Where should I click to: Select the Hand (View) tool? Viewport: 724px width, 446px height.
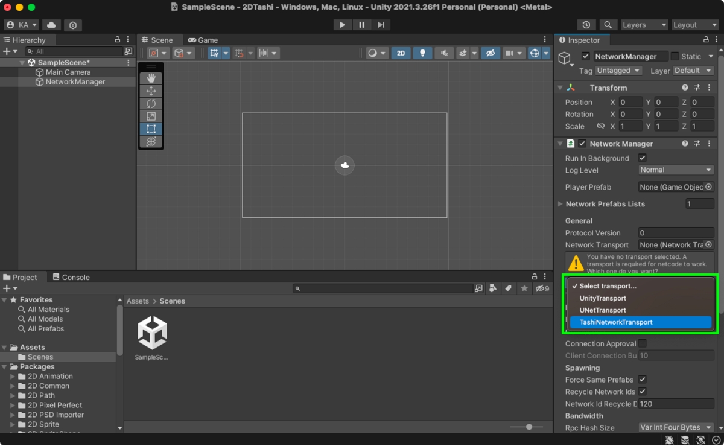151,78
